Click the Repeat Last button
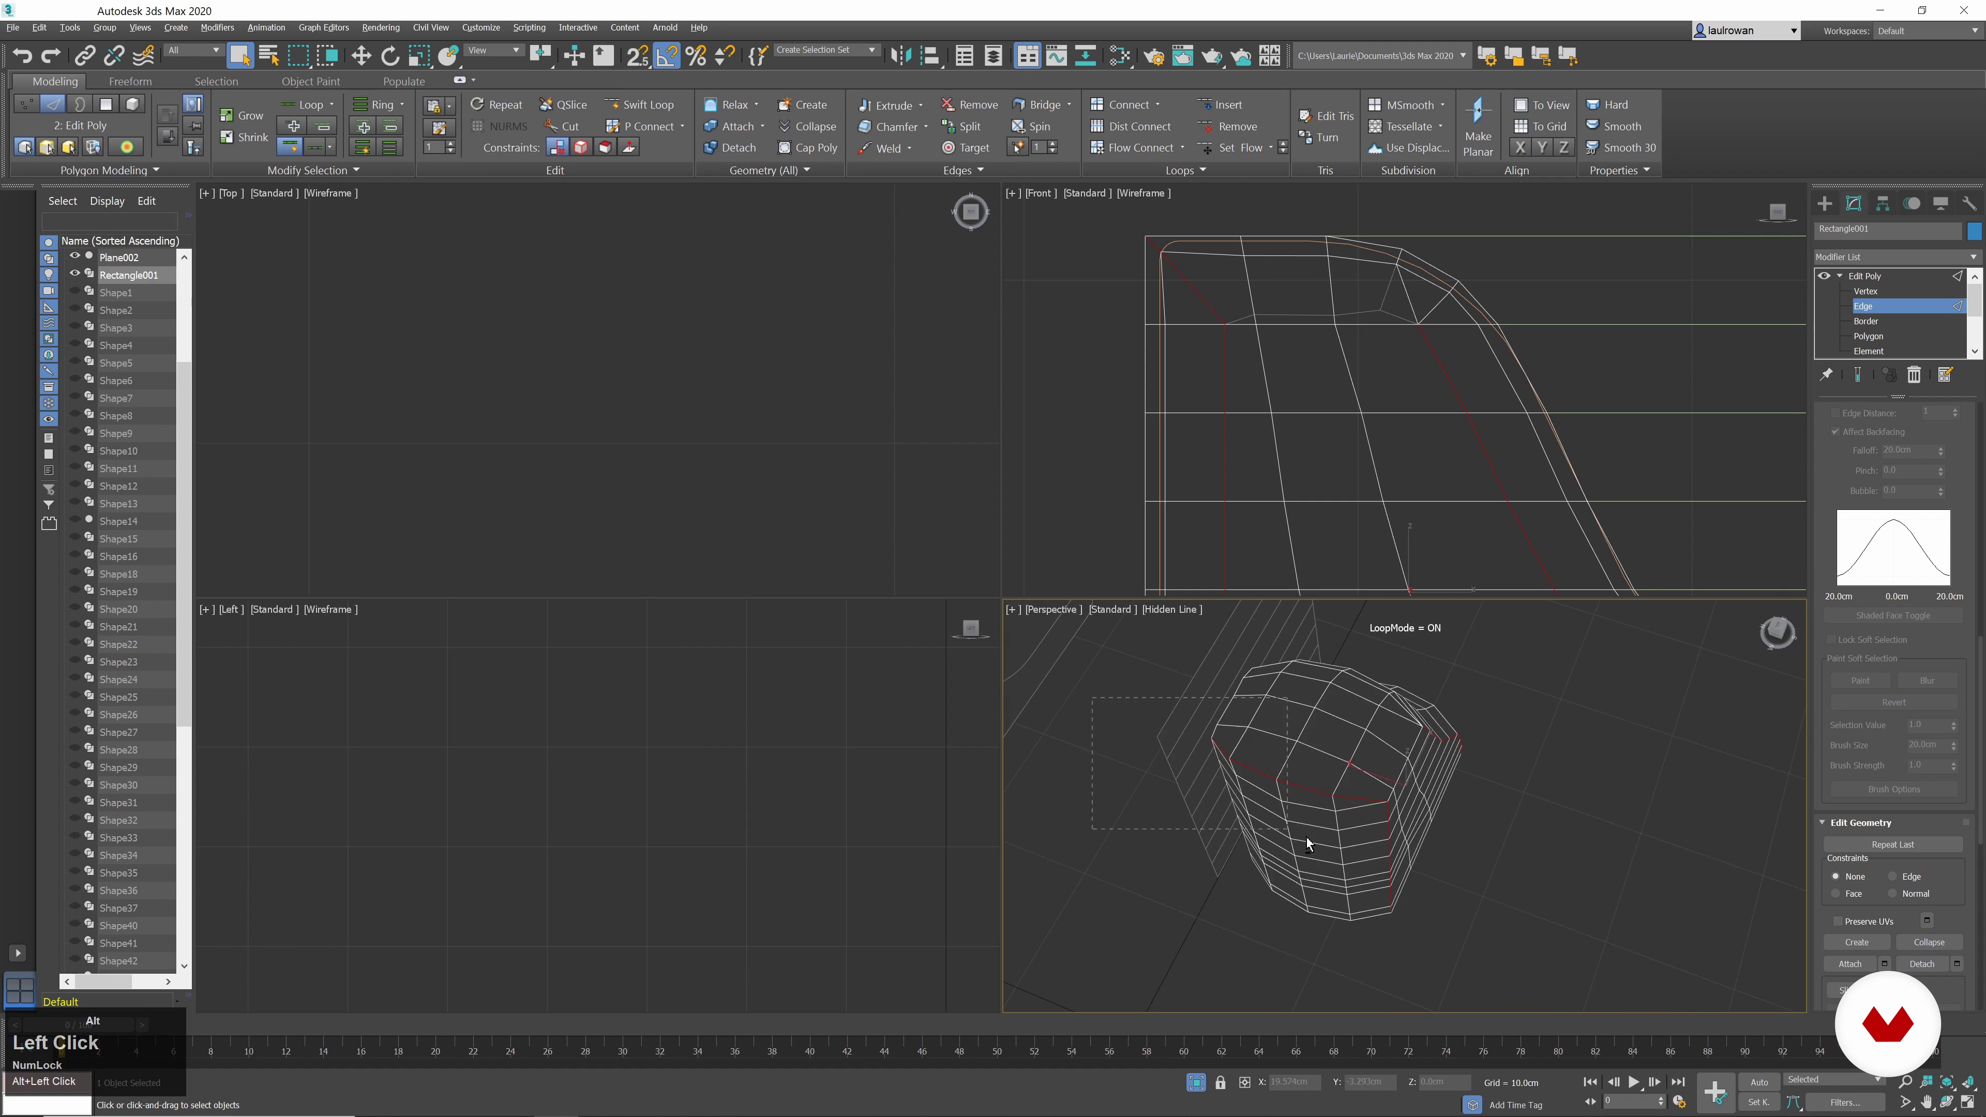 click(x=1893, y=844)
